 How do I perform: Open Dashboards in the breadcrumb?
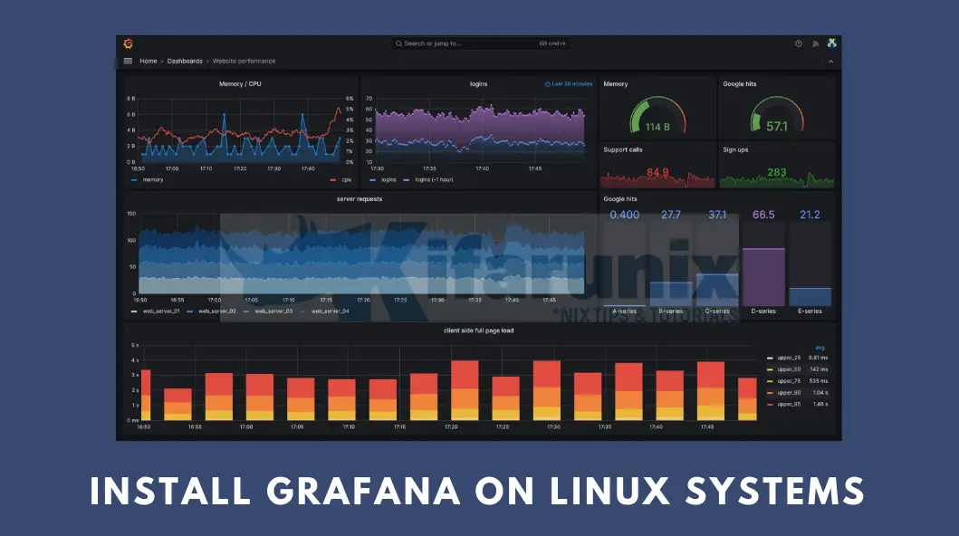[x=185, y=62]
